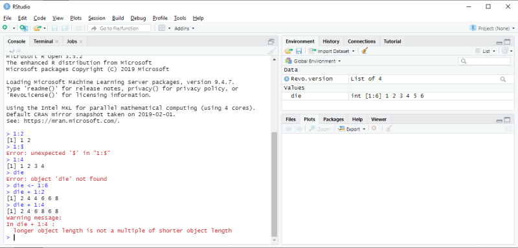Switch to the Connections tab

362,41
